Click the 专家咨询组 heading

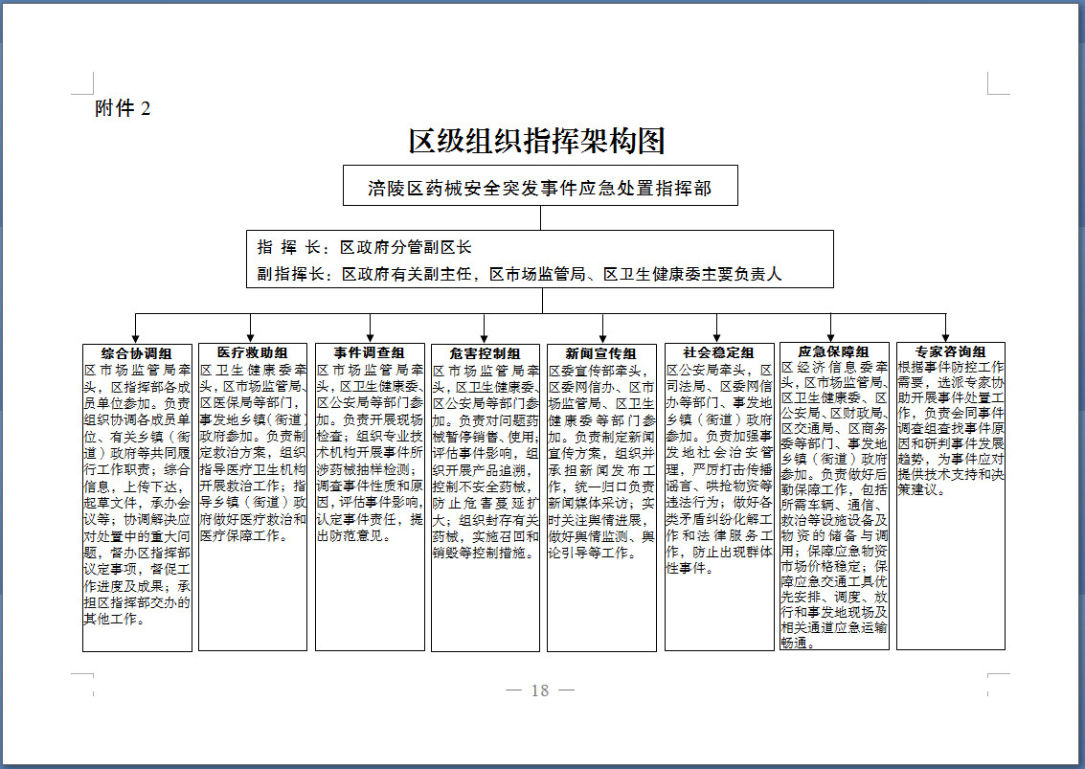(x=950, y=352)
